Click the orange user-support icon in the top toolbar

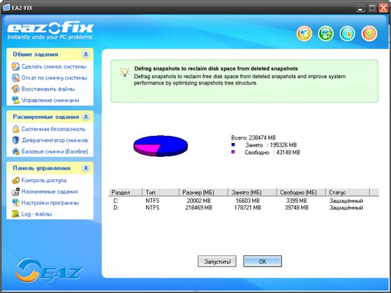304,33
